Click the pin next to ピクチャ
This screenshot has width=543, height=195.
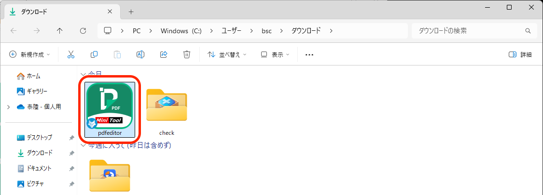point(71,184)
